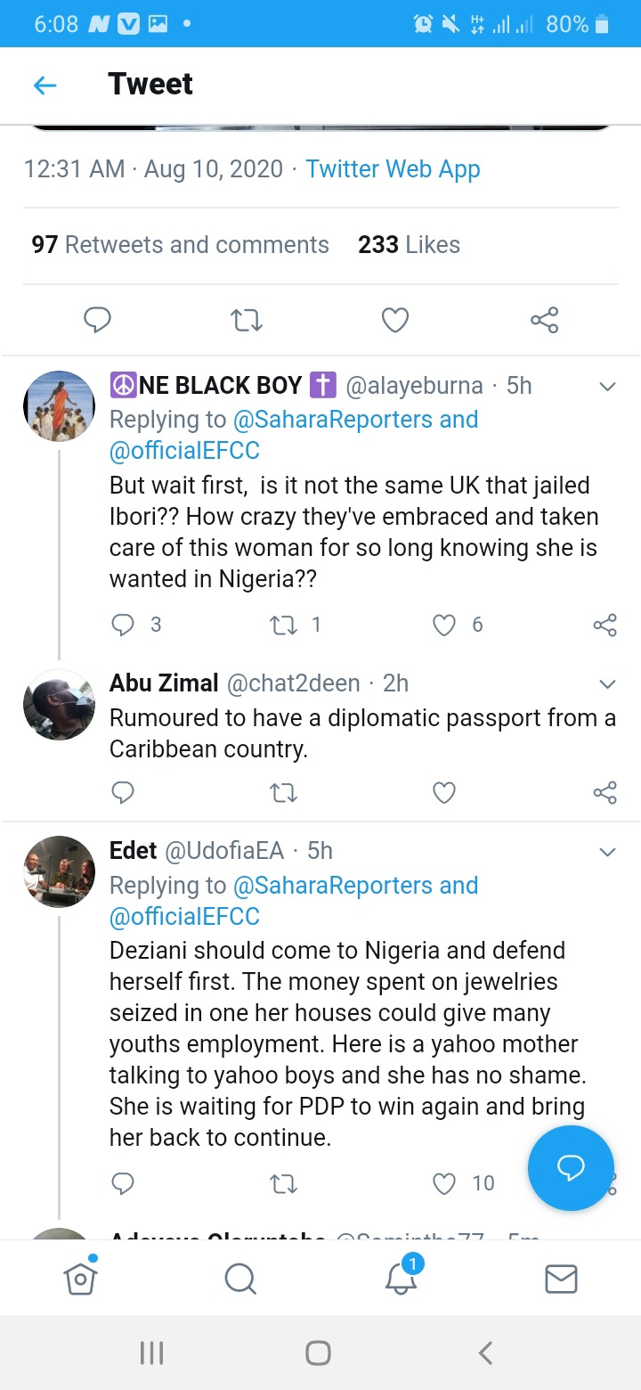Expand options chevron on Edet's tweet
Image resolution: width=641 pixels, height=1390 pixels.
[607, 852]
